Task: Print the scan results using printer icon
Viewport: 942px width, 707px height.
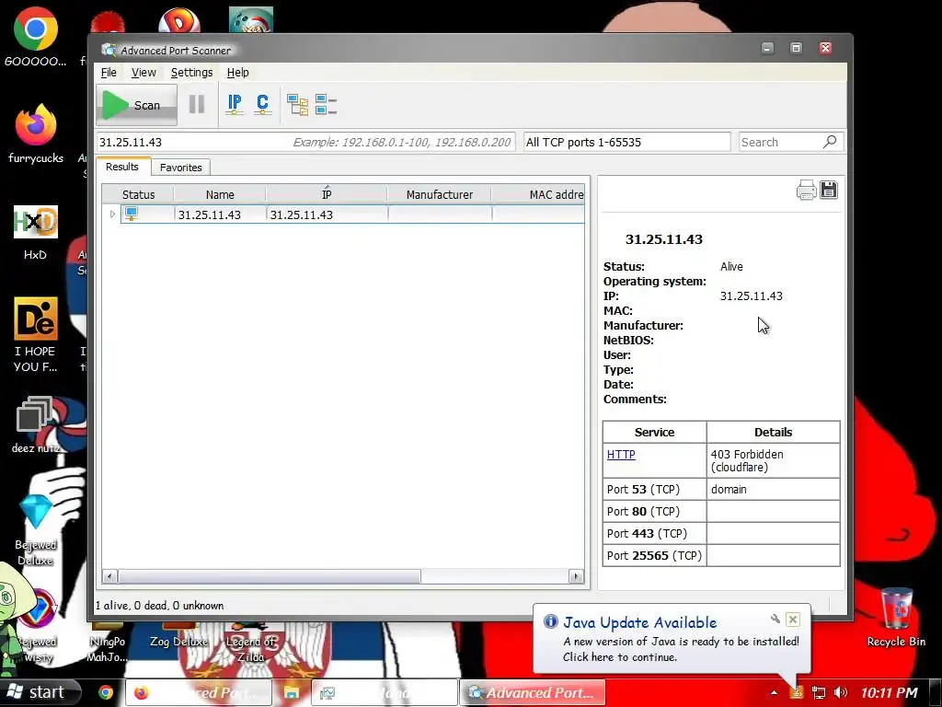Action: point(806,190)
